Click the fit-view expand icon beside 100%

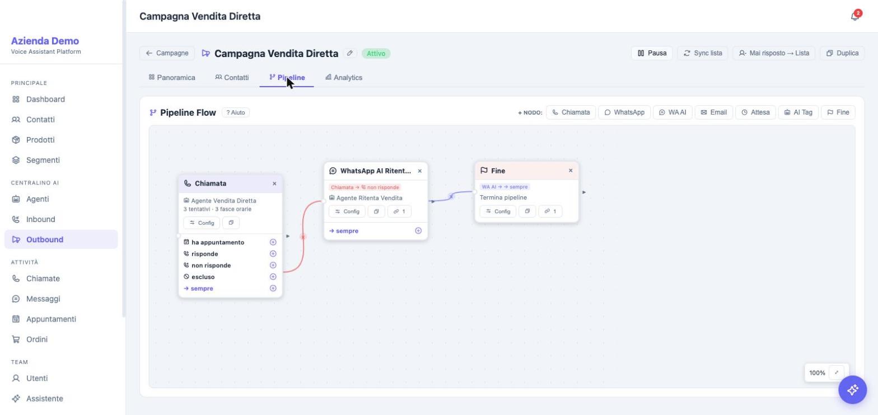(837, 372)
